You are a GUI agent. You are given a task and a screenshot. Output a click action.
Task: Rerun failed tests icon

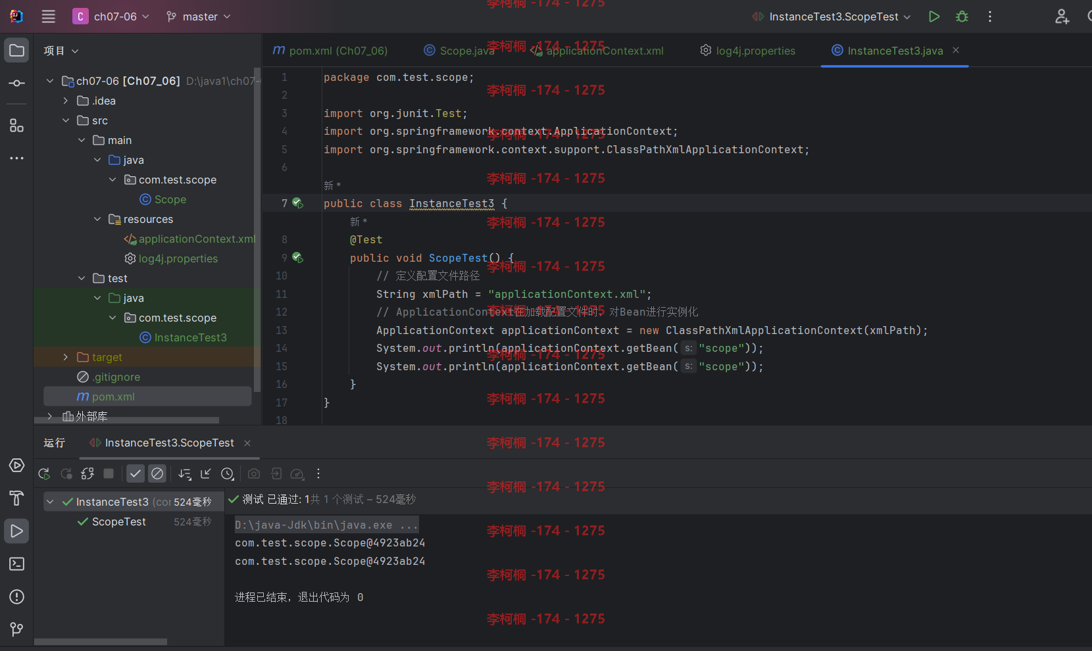tap(66, 473)
